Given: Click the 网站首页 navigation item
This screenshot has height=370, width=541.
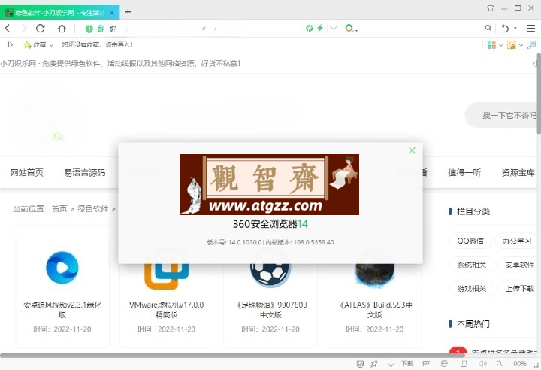Looking at the screenshot, I should 27,172.
